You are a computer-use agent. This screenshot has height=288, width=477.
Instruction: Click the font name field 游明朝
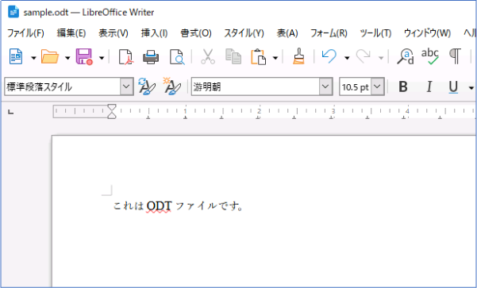[256, 86]
